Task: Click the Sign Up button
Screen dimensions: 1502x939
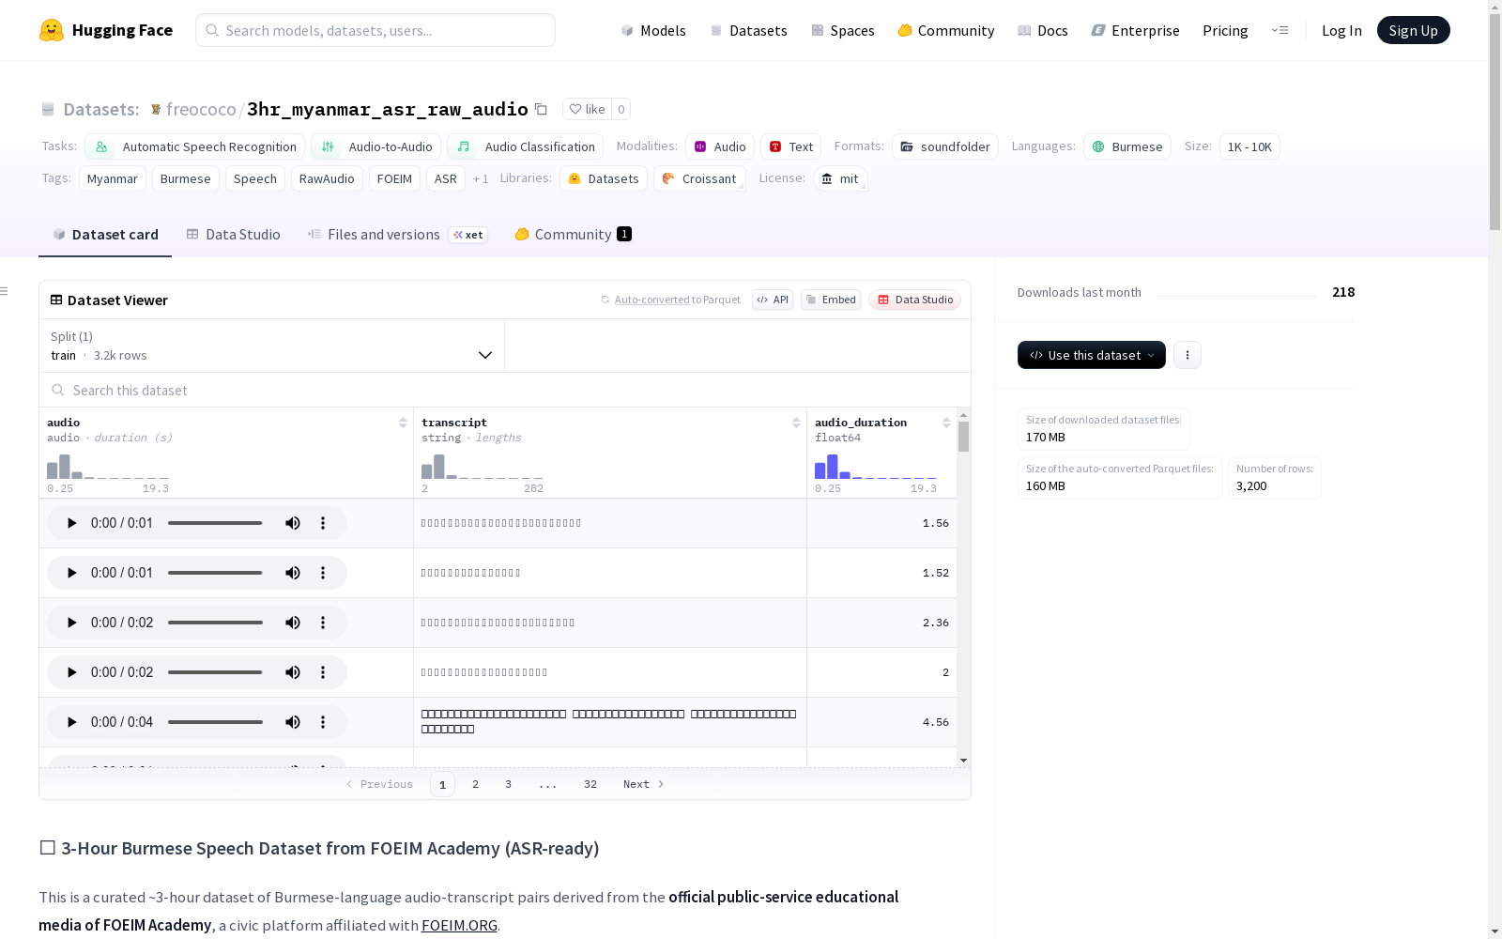Action: click(1414, 30)
